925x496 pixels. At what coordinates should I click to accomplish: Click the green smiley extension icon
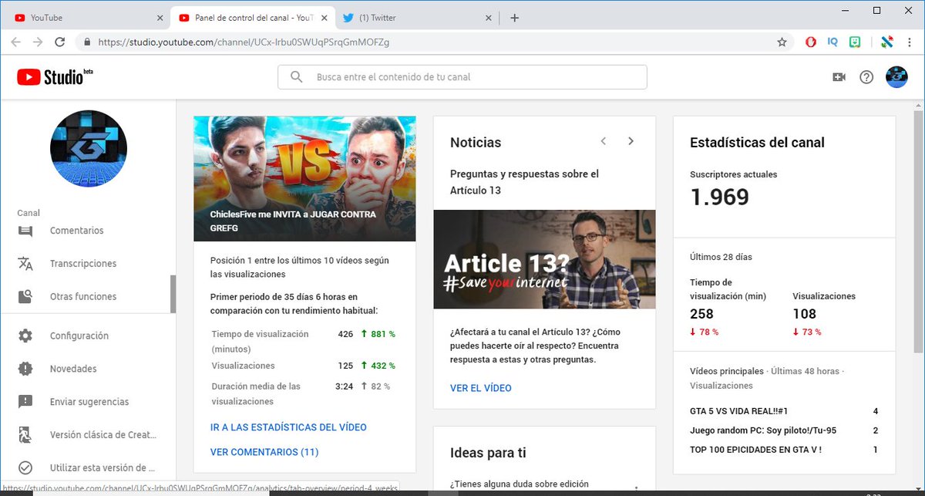[855, 42]
